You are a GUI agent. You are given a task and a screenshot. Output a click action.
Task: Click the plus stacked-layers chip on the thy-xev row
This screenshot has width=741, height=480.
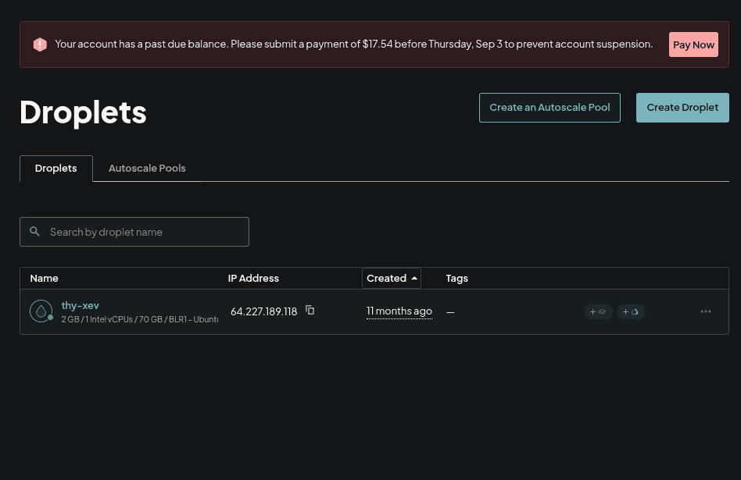point(598,311)
